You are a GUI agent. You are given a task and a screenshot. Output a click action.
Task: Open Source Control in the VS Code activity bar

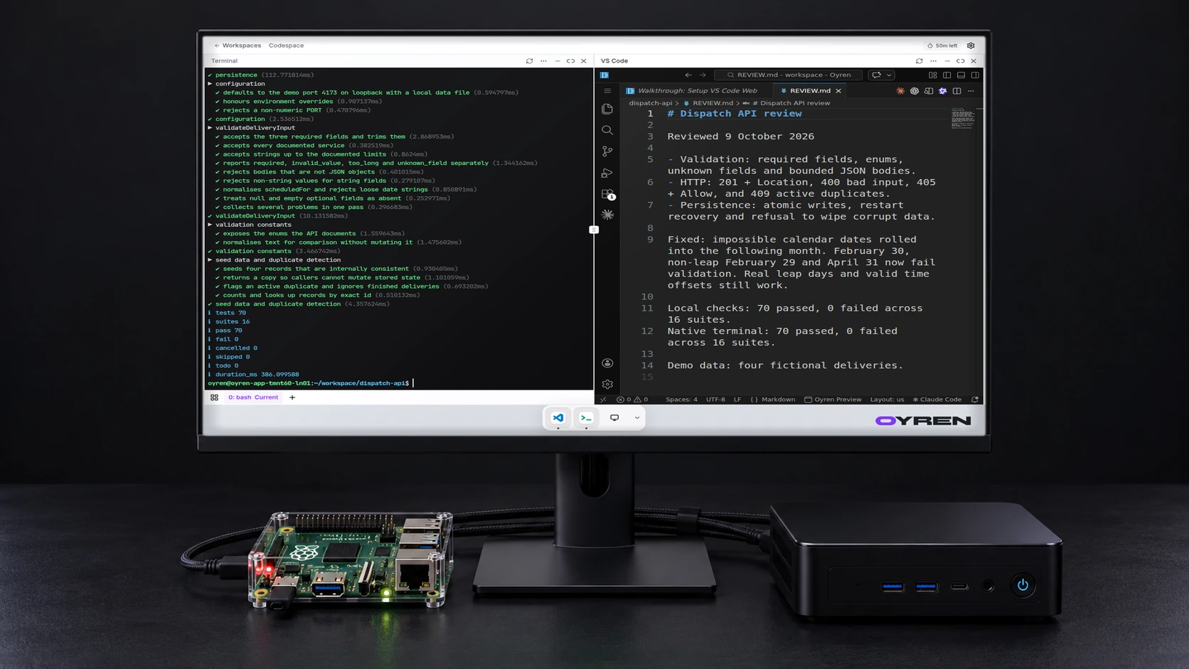point(607,151)
